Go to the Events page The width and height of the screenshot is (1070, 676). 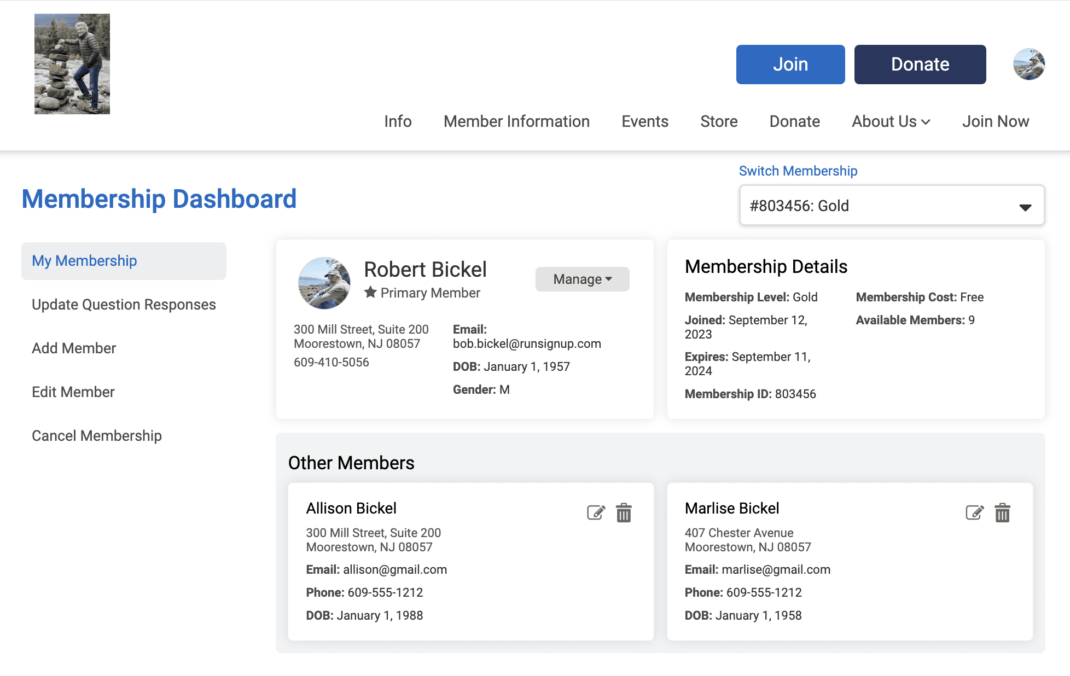click(x=645, y=121)
